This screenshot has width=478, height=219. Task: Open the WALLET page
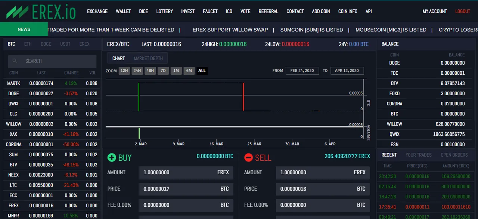point(123,11)
